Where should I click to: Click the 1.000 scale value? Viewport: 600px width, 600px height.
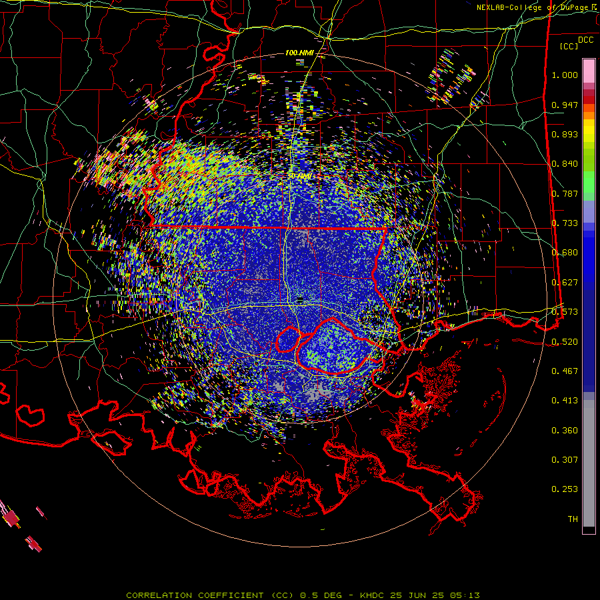565,75
